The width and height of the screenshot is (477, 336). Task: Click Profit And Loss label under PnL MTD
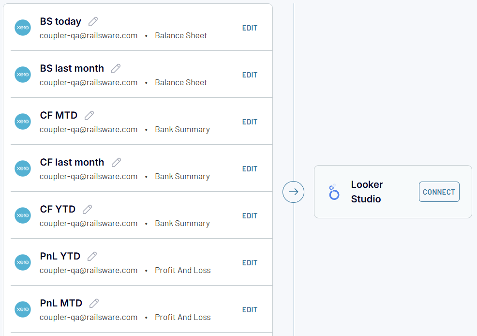[x=183, y=317]
